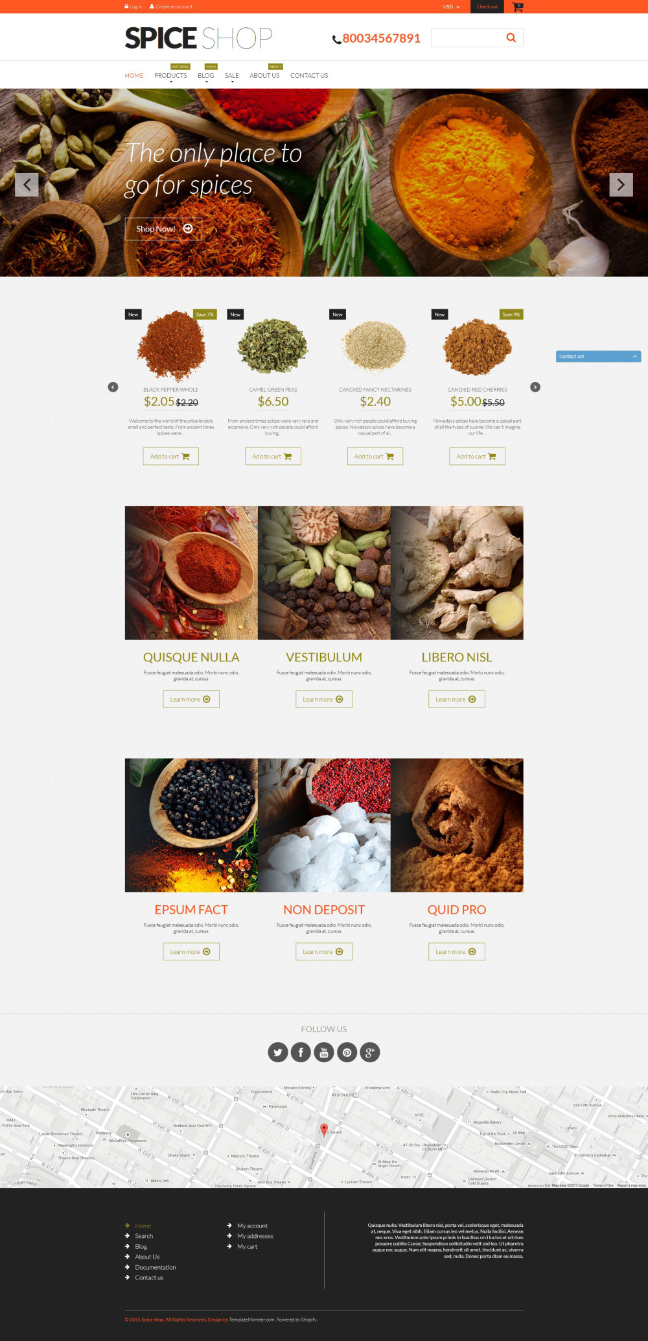The width and height of the screenshot is (648, 1341).
Task: Open the Twitter social icon
Action: coord(277,1052)
